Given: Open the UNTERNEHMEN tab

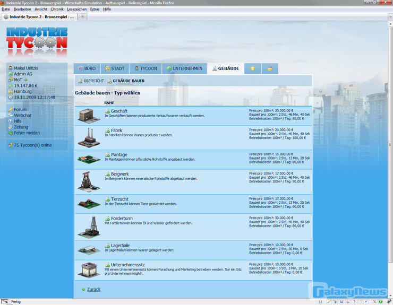Looking at the screenshot, I should tap(184, 68).
